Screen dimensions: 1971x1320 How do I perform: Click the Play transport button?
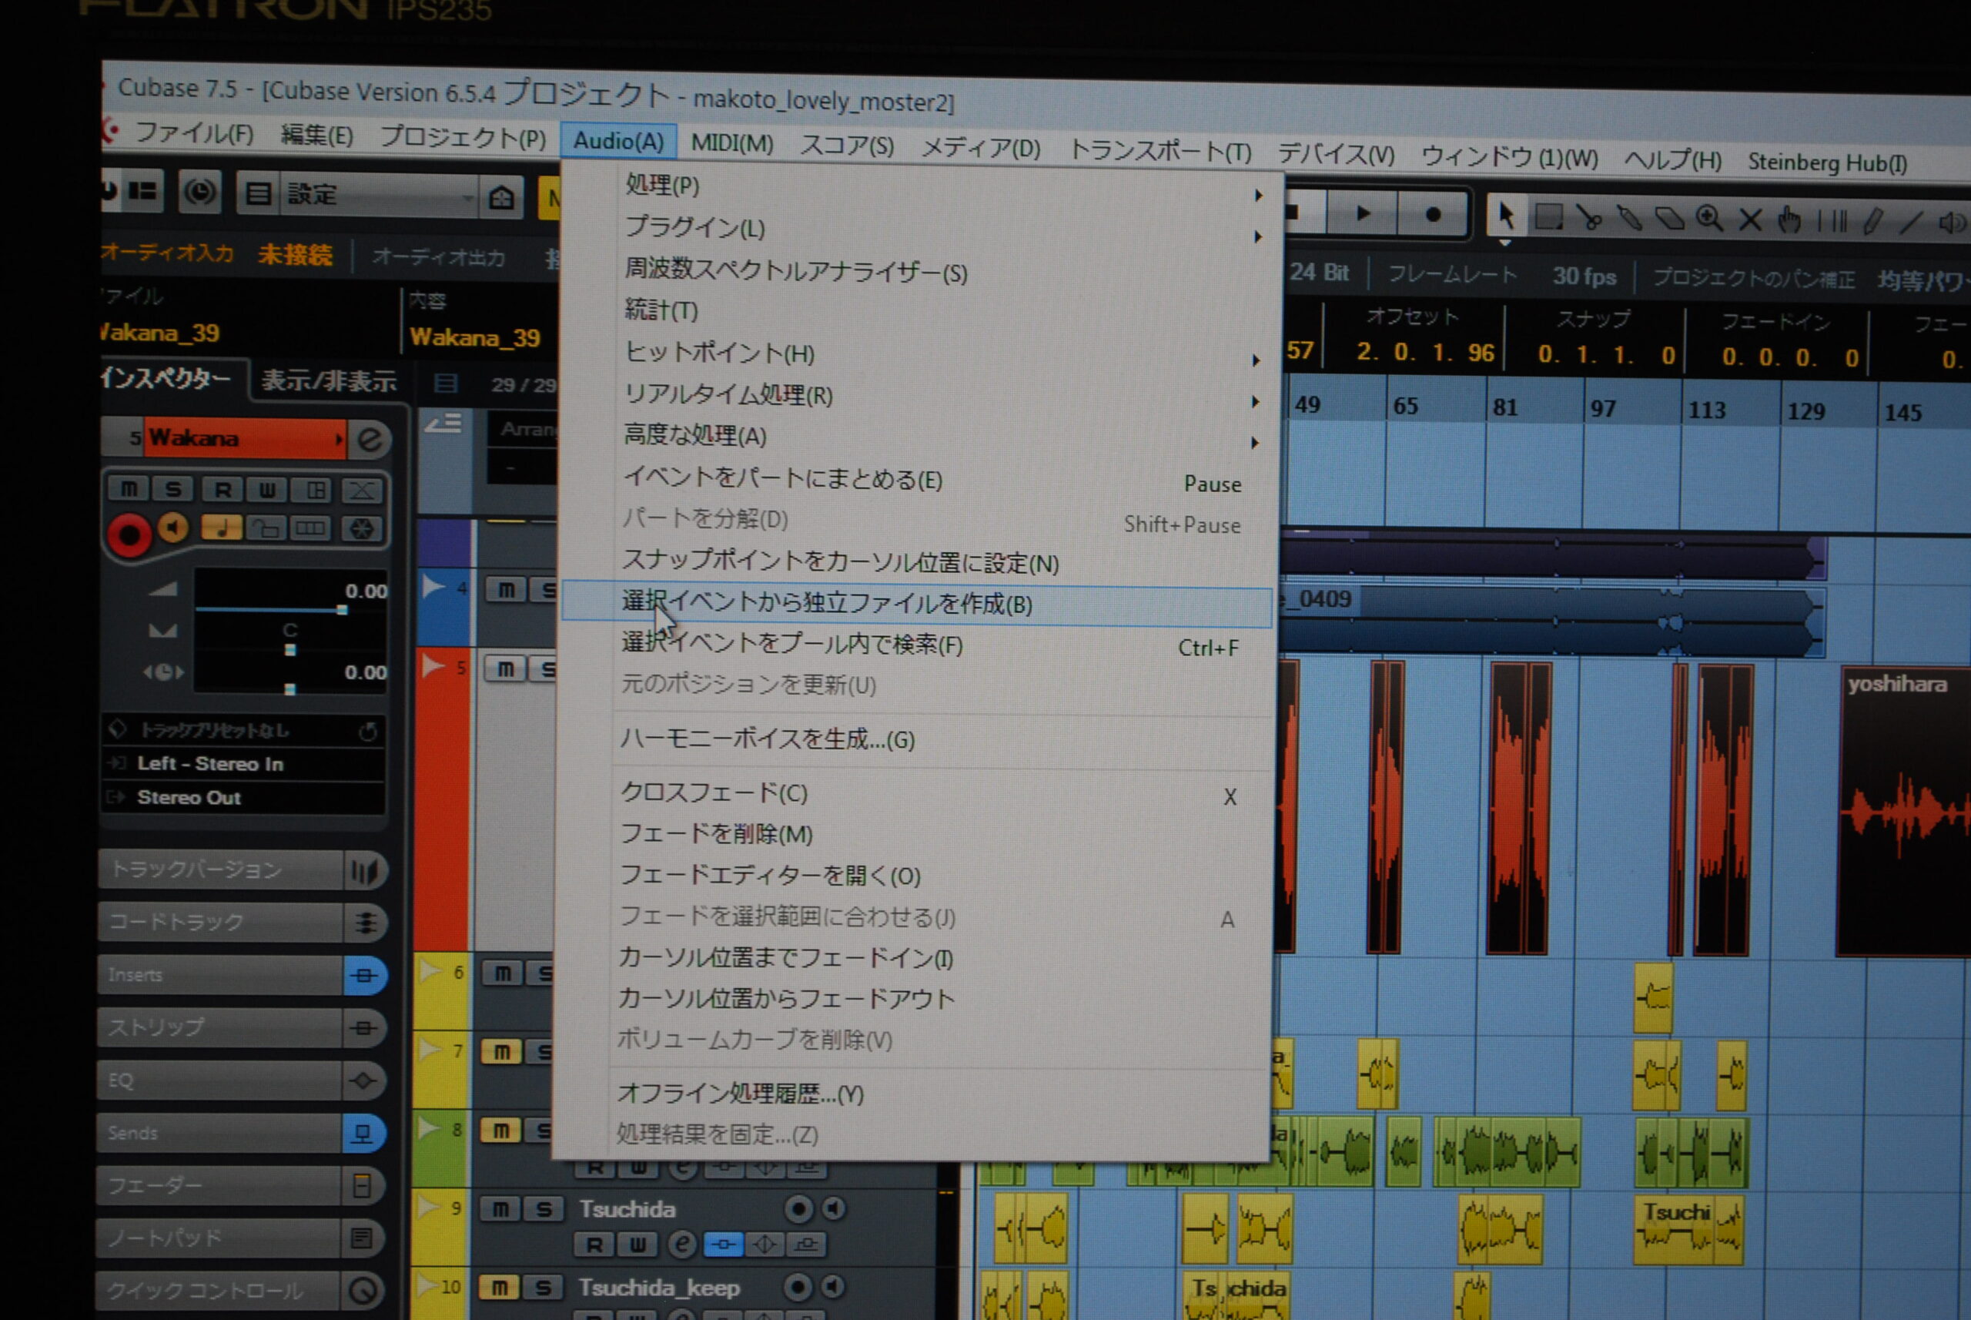coord(1363,214)
